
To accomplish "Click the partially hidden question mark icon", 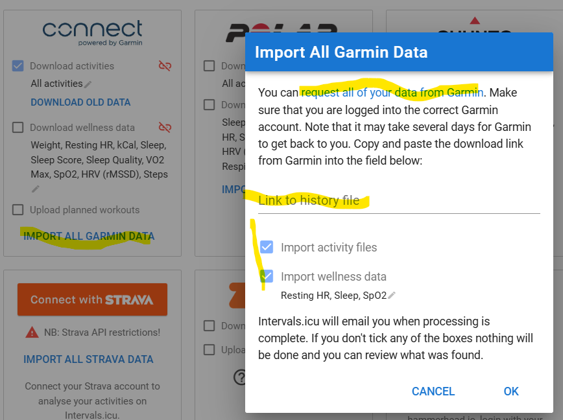I will coord(239,377).
